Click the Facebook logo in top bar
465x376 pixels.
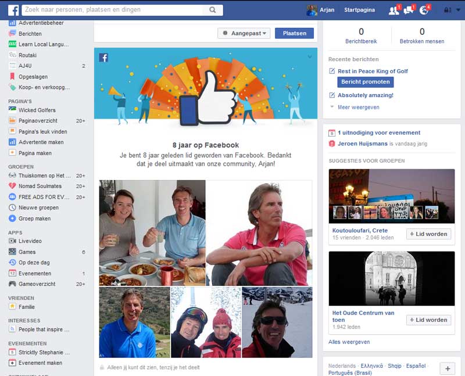(13, 10)
